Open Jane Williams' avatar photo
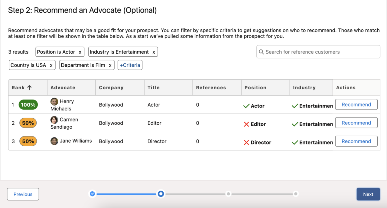The image size is (387, 208). (54, 141)
